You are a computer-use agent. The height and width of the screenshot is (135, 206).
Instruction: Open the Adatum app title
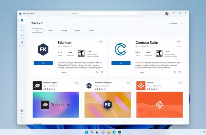pos(150,83)
